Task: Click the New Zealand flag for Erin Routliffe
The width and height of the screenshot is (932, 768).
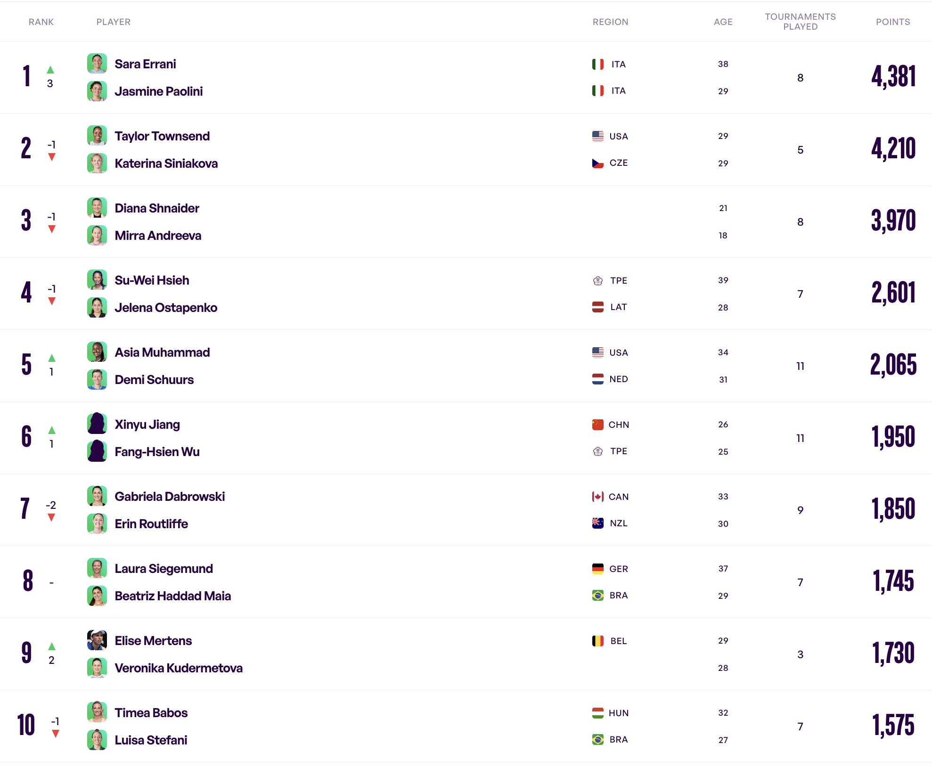Action: pos(598,523)
